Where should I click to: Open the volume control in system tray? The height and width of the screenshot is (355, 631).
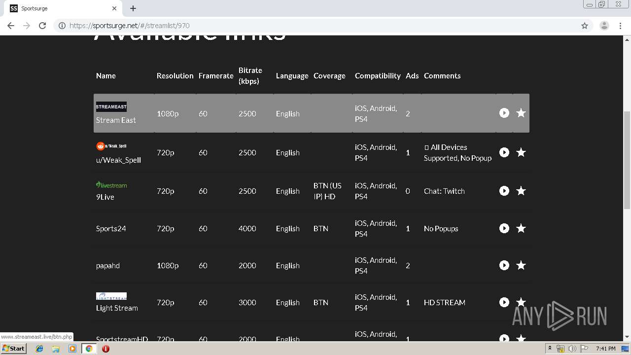tap(572, 349)
